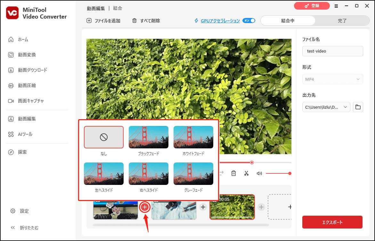Collapse sidebar with 折りたたむ
The width and height of the screenshot is (375, 241).
coord(24,228)
